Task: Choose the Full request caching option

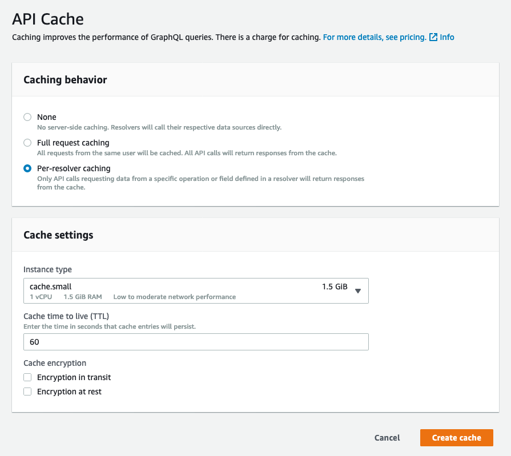Action: (x=27, y=143)
